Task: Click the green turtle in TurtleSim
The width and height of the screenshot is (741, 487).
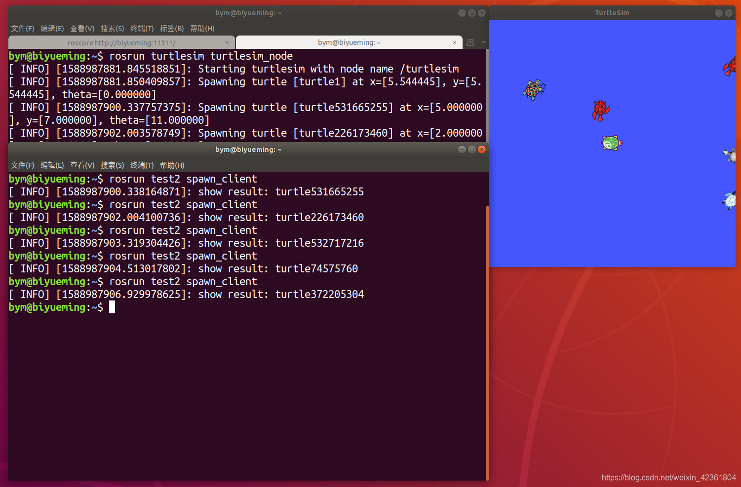Action: [x=612, y=143]
